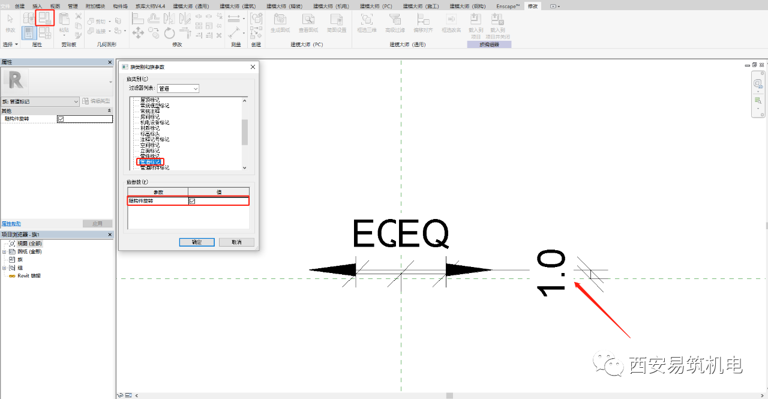Select the Move tool in Modify panel
Viewport: 768px width, 399px height.
(x=137, y=33)
